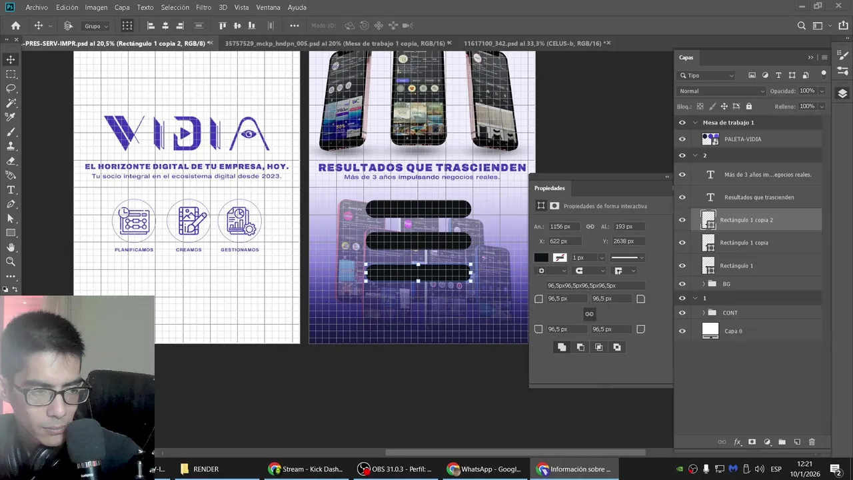This screenshot has width=853, height=480.
Task: Open OBS 31.0.3 from taskbar
Action: point(395,469)
